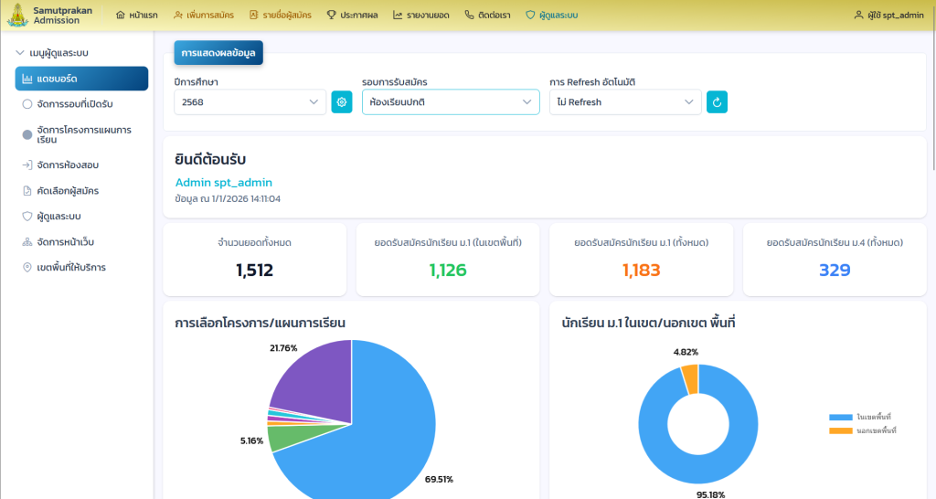Click the orange นอกเขตพื้นที่ legend swatch
The image size is (936, 499).
tap(840, 430)
